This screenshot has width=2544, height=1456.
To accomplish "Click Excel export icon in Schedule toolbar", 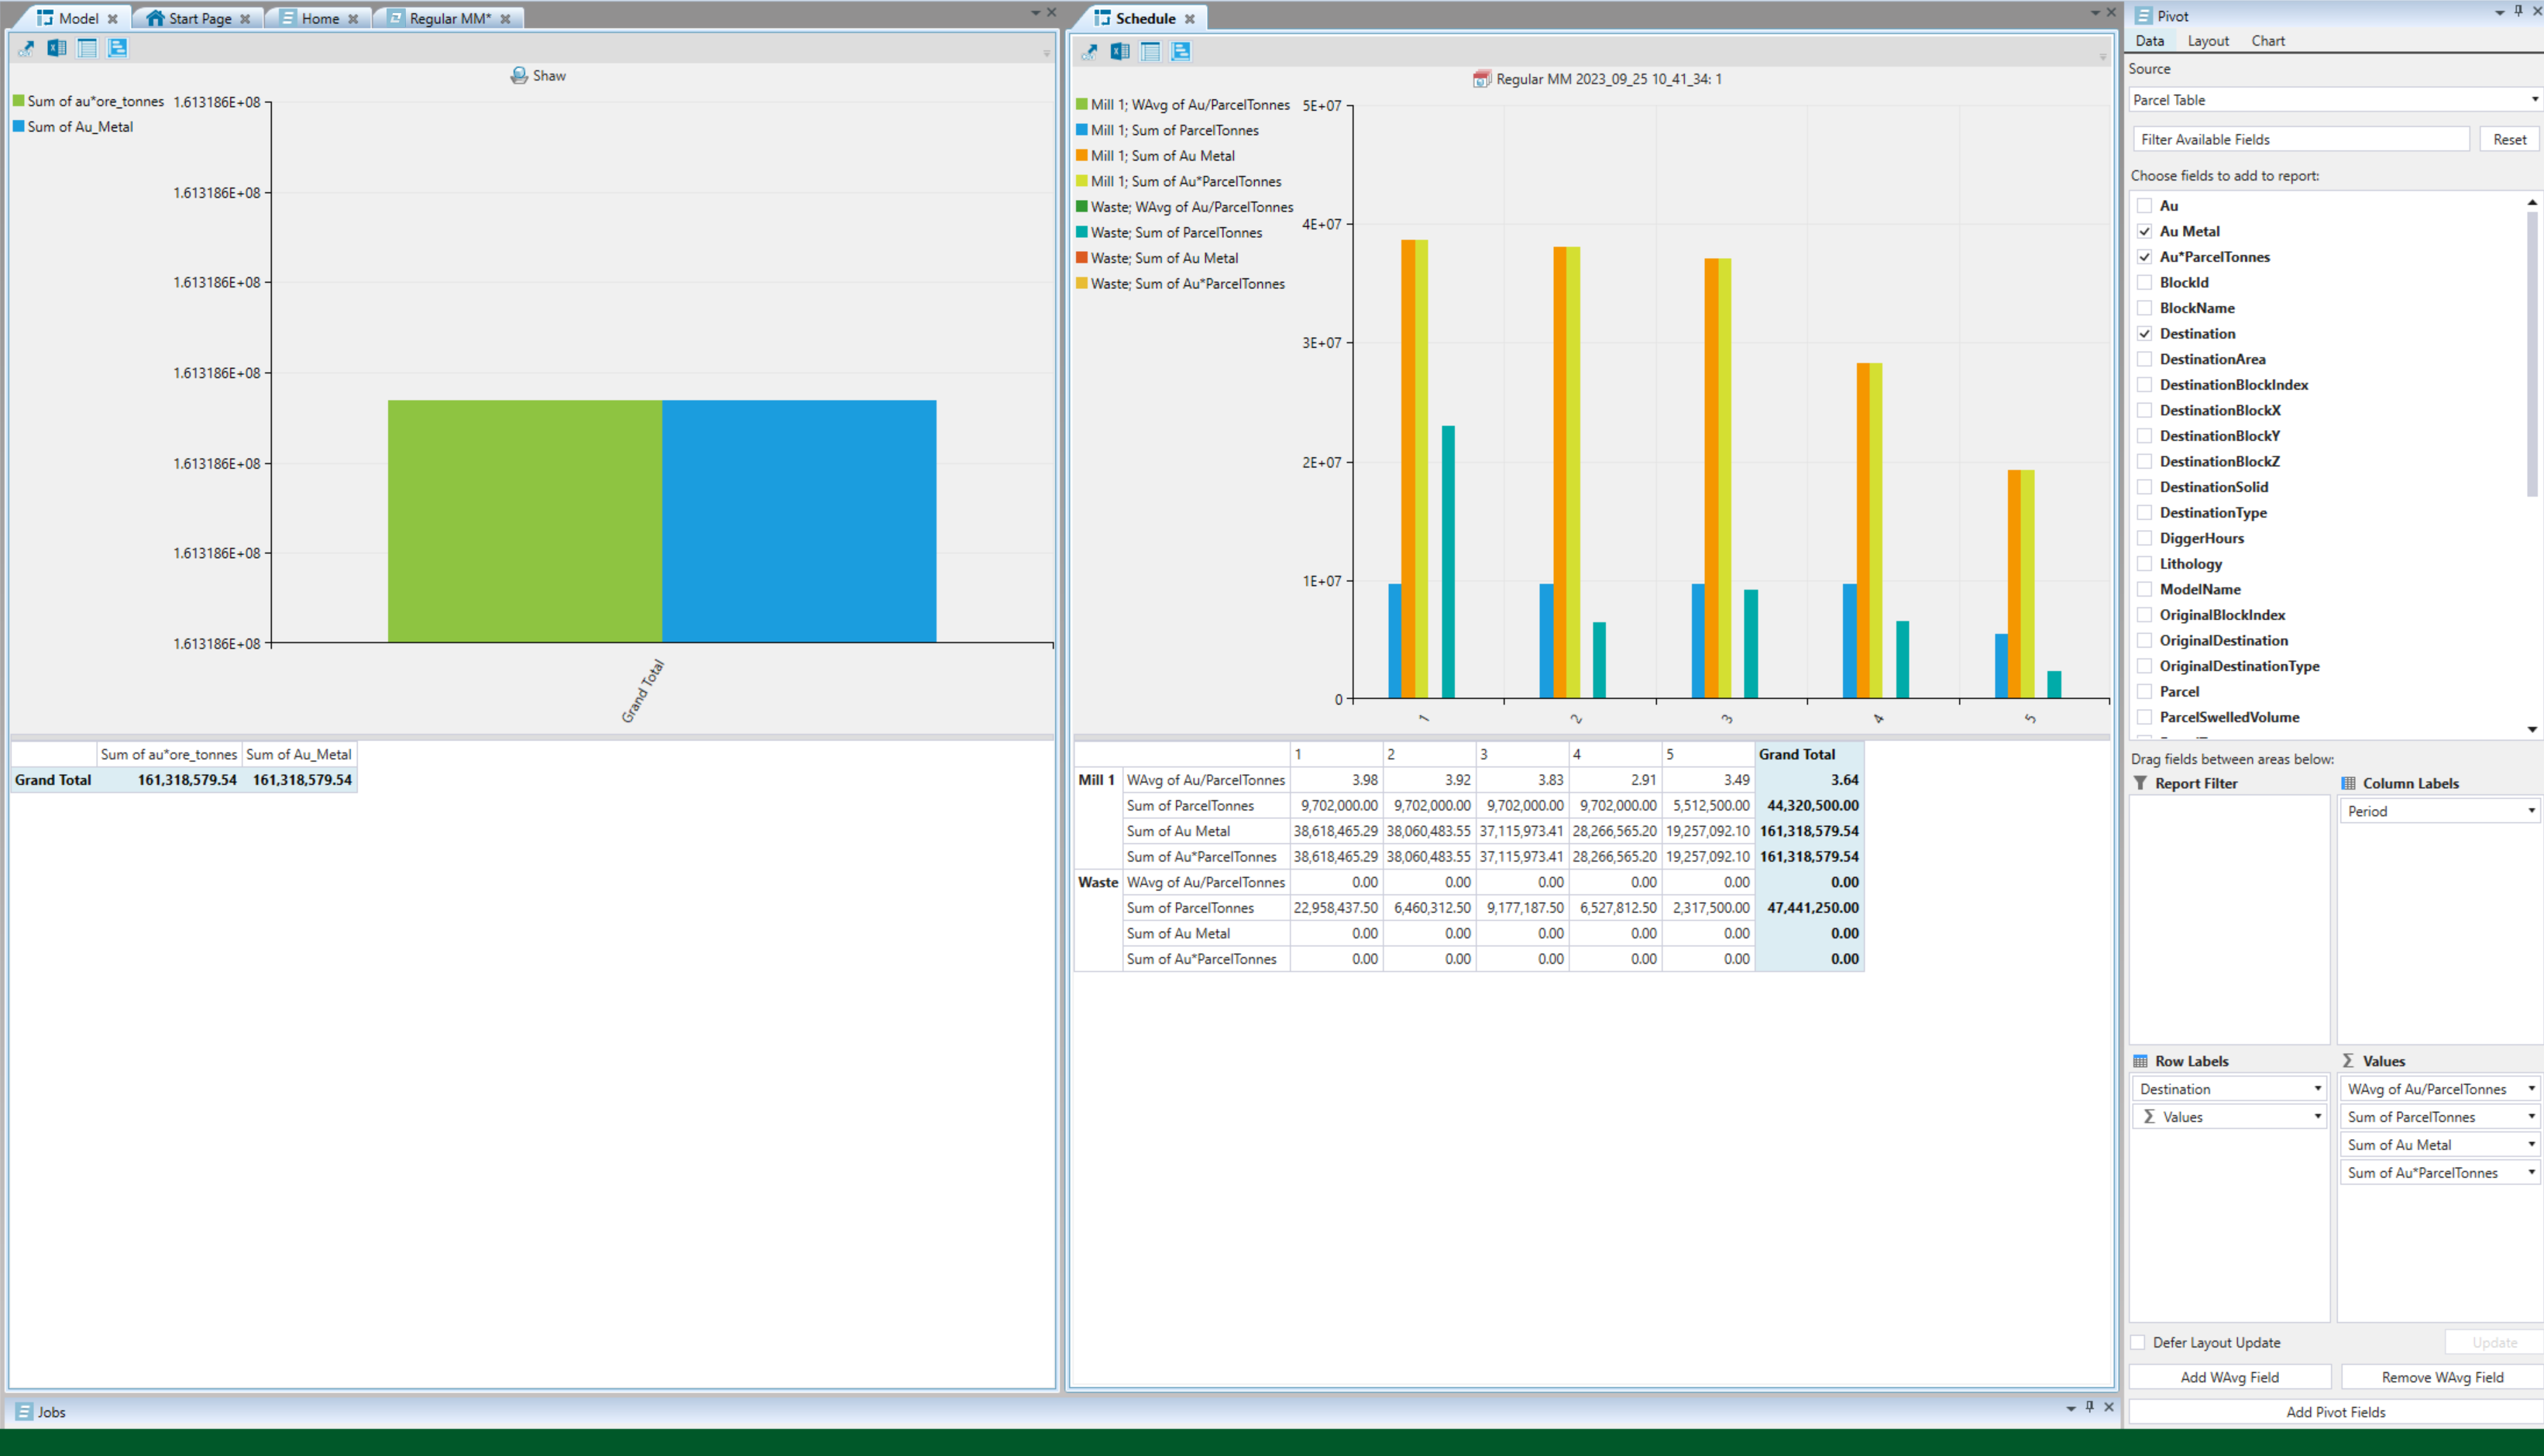I will coord(1119,52).
